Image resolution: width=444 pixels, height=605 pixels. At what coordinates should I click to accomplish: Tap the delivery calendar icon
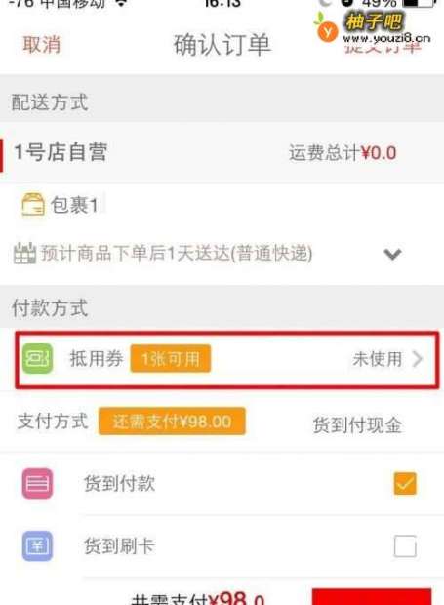click(24, 253)
